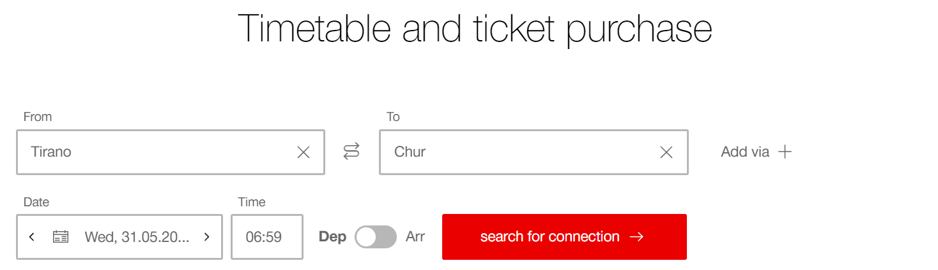938x270 pixels.
Task: Click the Time label above 06:59
Action: click(x=252, y=202)
